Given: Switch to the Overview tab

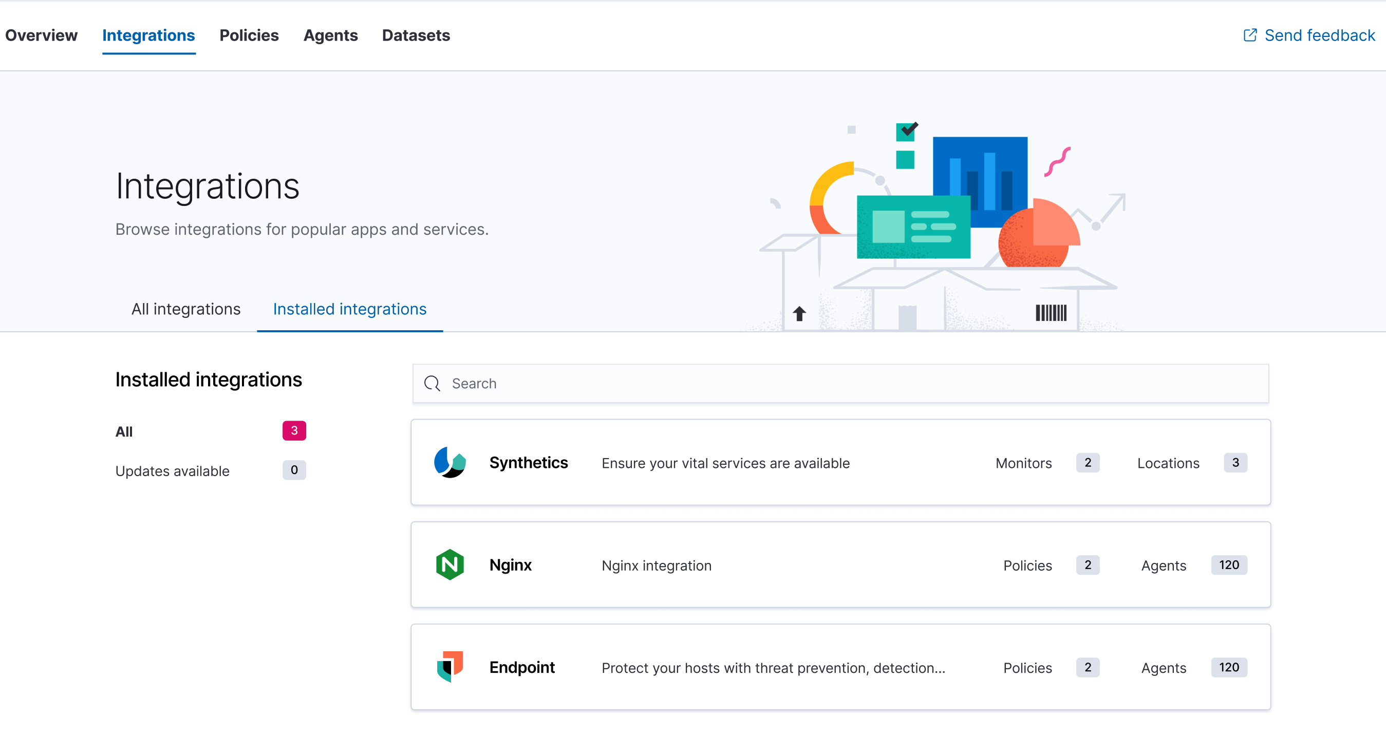Looking at the screenshot, I should pos(42,35).
